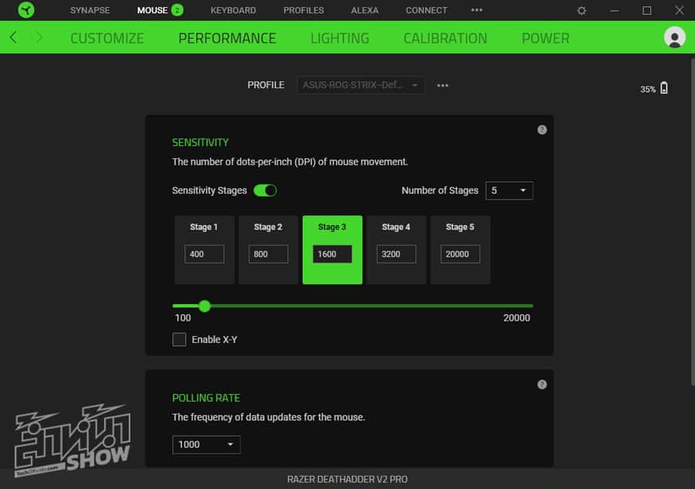Click the Razer logo icon

click(x=26, y=10)
